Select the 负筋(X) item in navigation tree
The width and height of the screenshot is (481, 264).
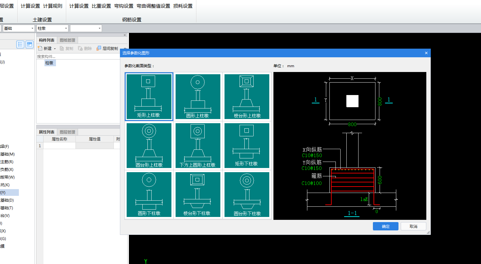coord(7,170)
